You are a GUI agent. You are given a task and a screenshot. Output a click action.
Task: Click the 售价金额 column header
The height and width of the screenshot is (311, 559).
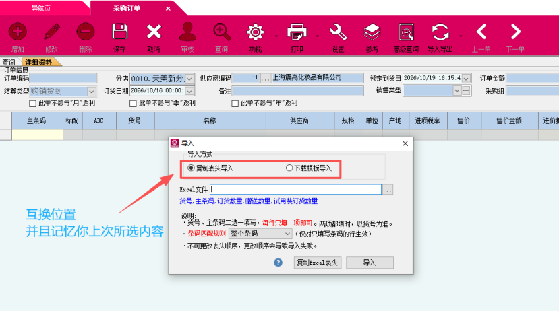point(510,120)
